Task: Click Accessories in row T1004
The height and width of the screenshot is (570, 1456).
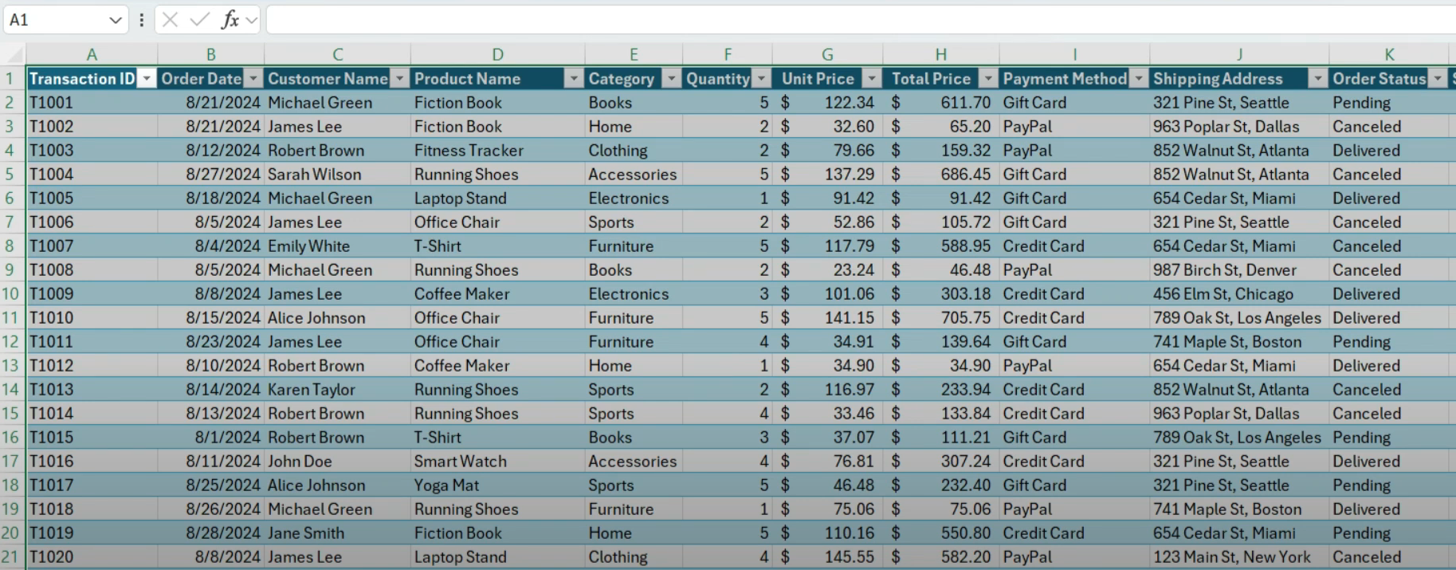Action: pos(633,174)
